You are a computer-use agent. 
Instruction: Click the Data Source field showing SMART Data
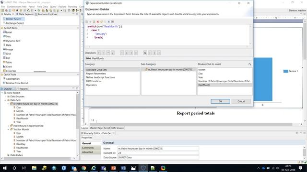click(158, 157)
